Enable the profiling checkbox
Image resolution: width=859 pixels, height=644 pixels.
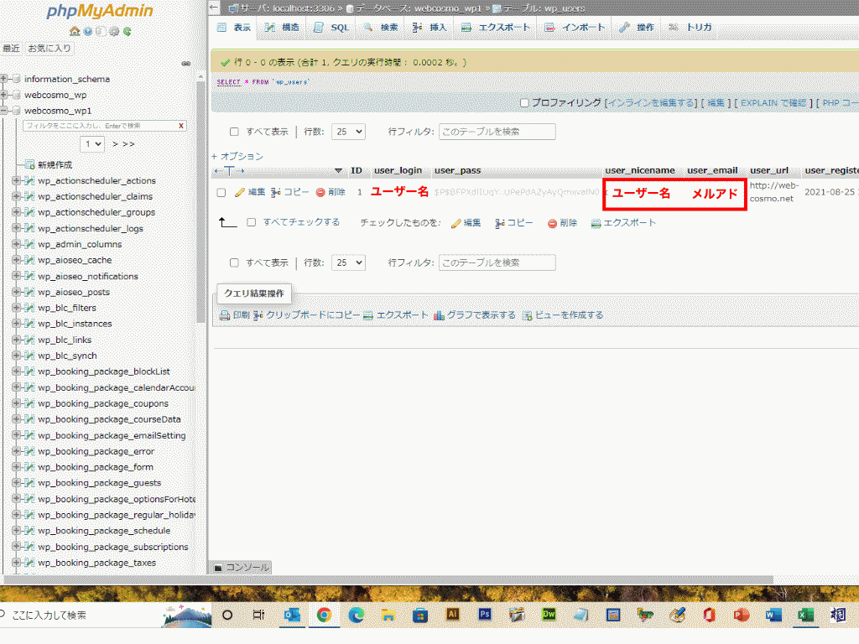(524, 103)
